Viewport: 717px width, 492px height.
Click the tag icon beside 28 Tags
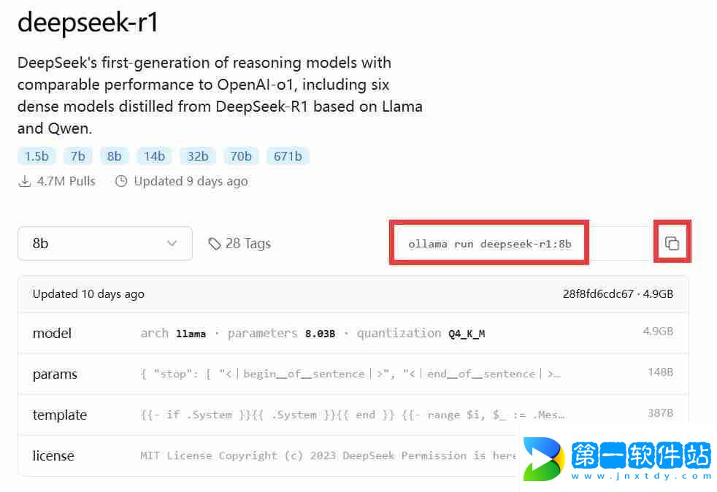pyautogui.click(x=214, y=244)
